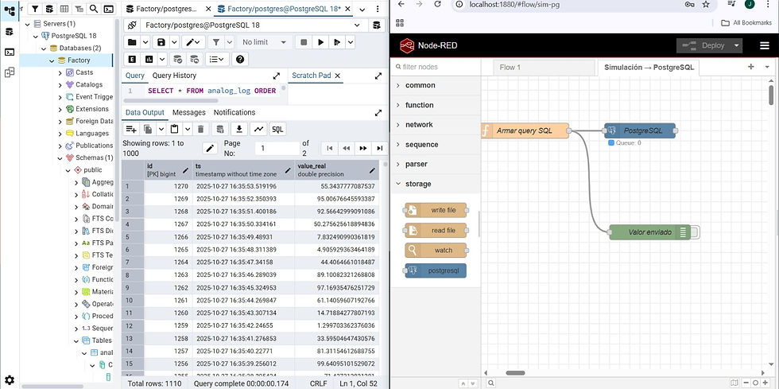The image size is (779, 389).
Task: Click the Deploy button in Node-RED
Action: pos(704,46)
